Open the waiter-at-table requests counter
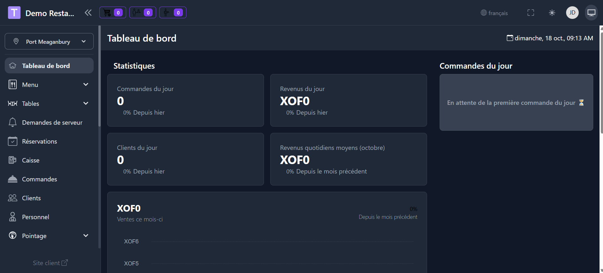603x273 pixels. coord(143,13)
